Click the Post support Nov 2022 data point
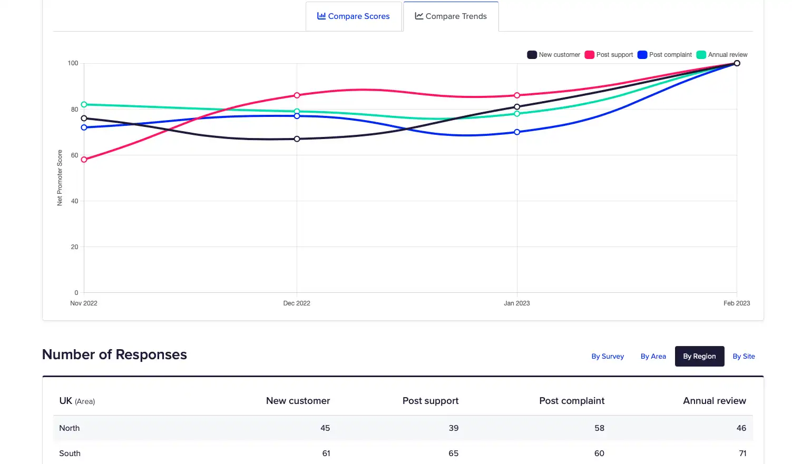Image resolution: width=792 pixels, height=464 pixels. coord(84,160)
